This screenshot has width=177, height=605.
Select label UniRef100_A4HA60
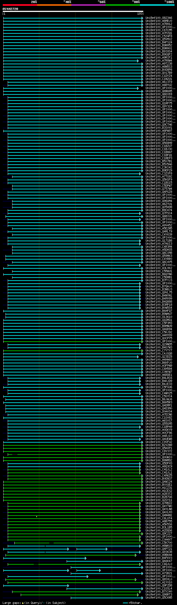(159, 360)
